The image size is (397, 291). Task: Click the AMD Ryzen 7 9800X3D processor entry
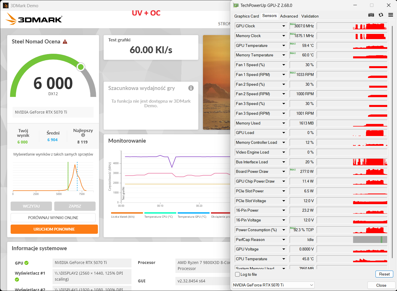pos(203,265)
